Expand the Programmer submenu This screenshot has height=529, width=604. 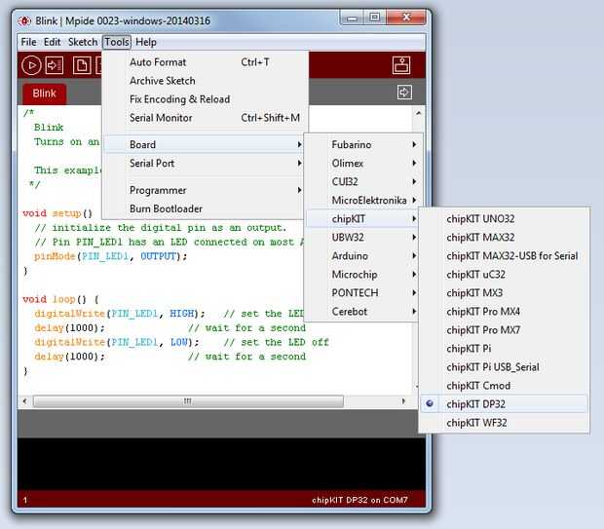point(205,190)
